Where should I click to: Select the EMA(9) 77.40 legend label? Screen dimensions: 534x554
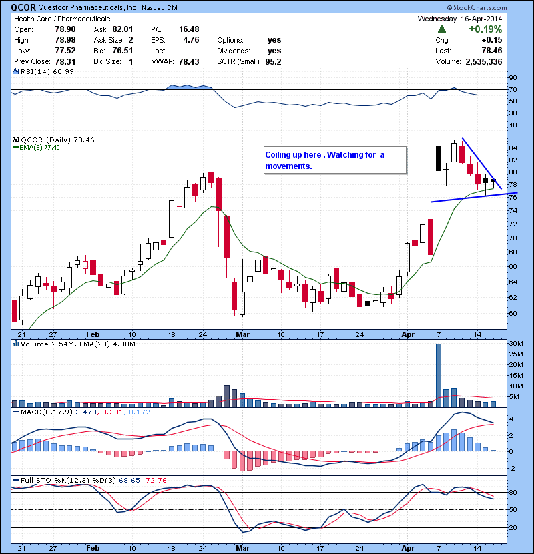click(39, 148)
